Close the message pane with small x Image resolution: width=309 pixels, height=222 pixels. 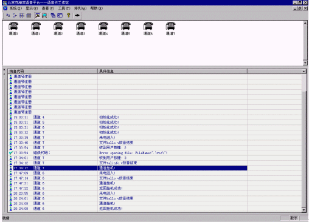click(x=4, y=70)
